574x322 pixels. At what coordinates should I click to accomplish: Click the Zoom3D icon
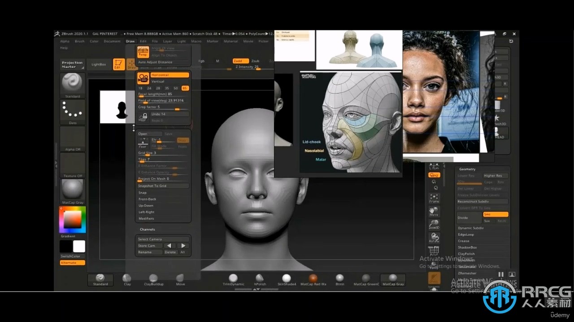tap(434, 225)
